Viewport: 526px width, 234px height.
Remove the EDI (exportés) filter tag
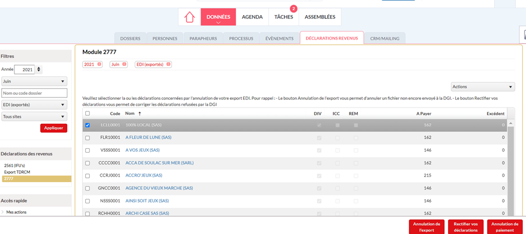[x=169, y=65]
